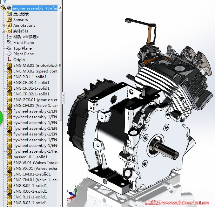Click the ENG.VX.01 body icon

pos(9,168)
